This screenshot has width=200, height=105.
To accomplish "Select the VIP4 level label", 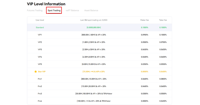I will (x=40, y=57).
